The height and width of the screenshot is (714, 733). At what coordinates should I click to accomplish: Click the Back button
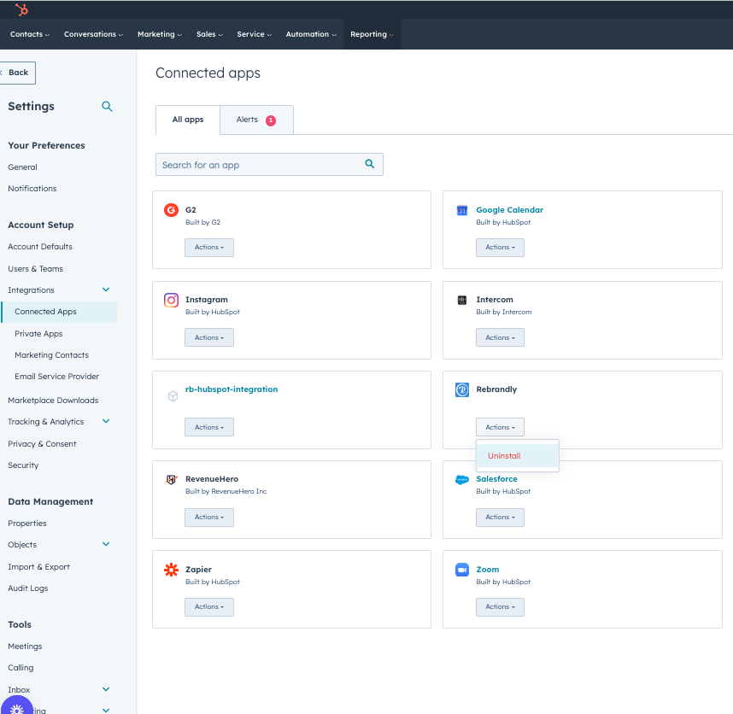tap(17, 73)
